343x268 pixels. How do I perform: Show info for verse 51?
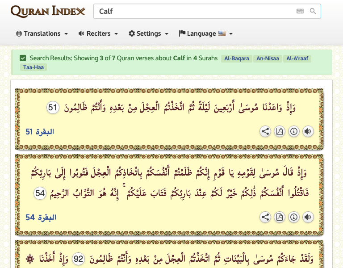(x=293, y=131)
